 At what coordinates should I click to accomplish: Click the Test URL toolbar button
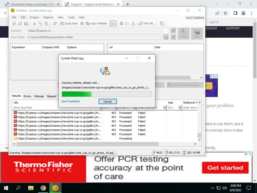click(146, 23)
